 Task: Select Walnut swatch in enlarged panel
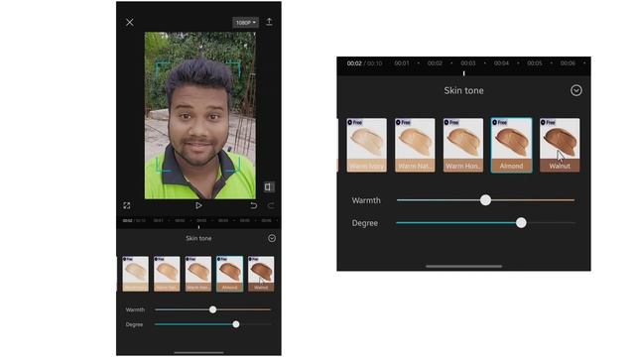(560, 146)
